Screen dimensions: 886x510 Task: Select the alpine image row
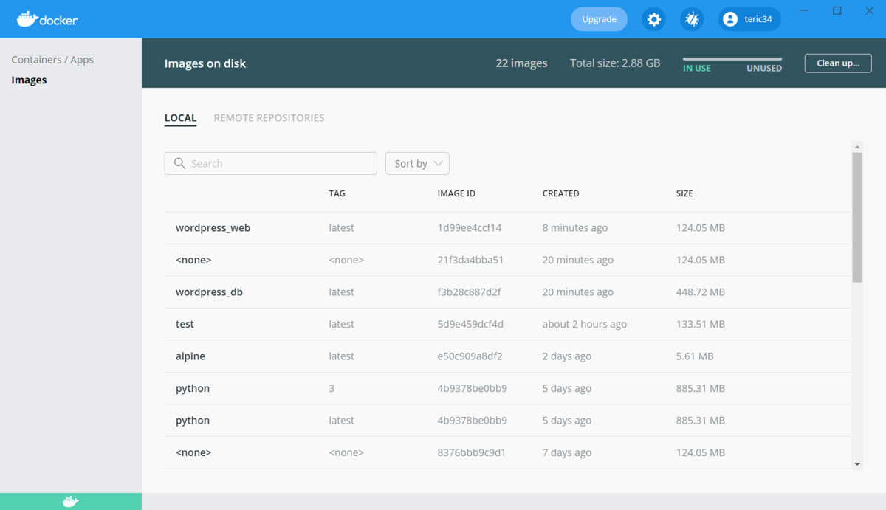point(507,356)
